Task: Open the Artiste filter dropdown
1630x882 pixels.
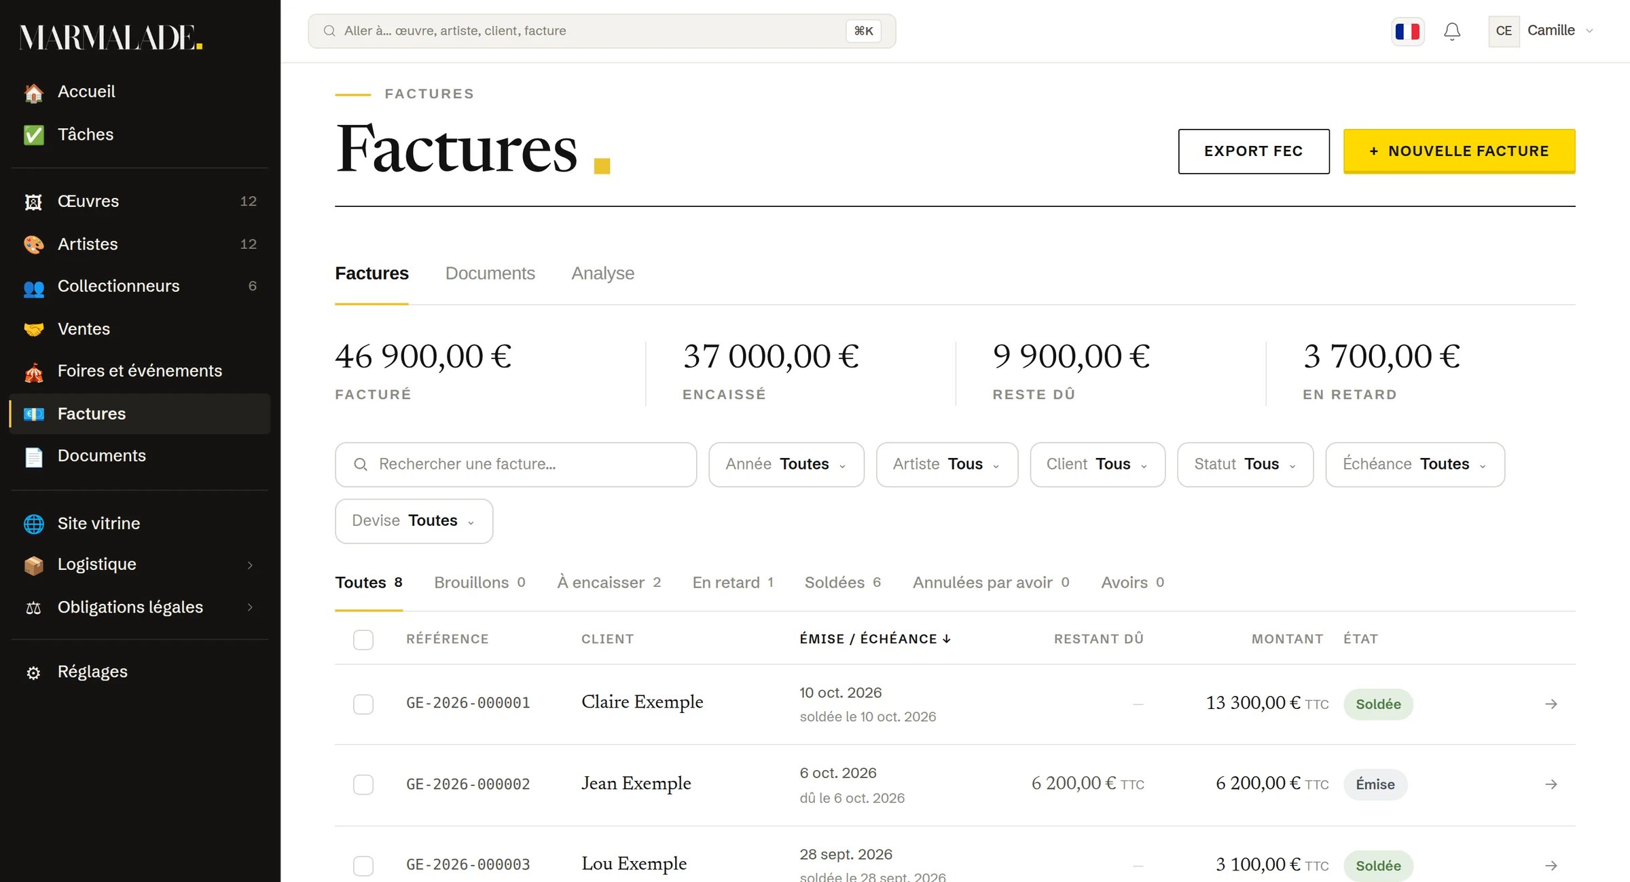Action: click(x=947, y=465)
